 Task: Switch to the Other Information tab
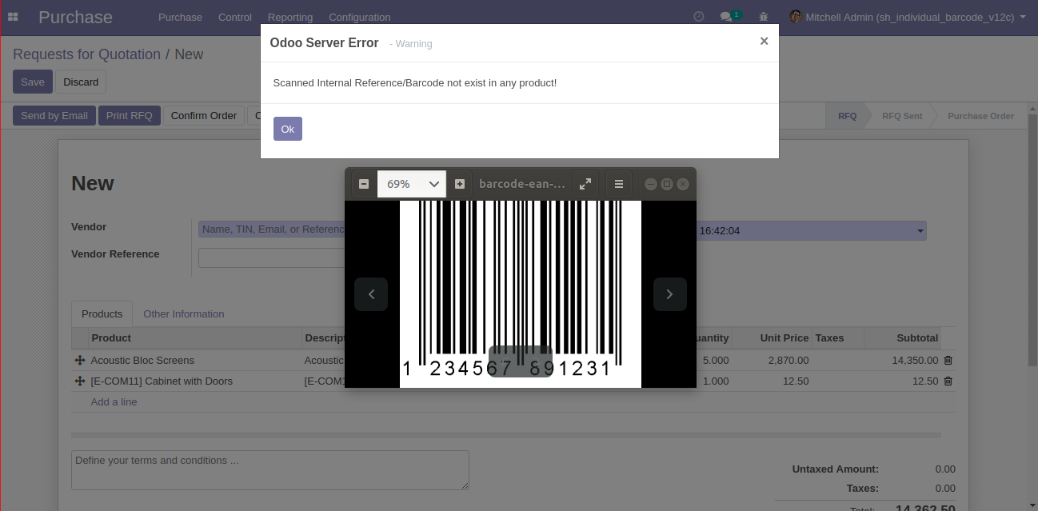183,313
